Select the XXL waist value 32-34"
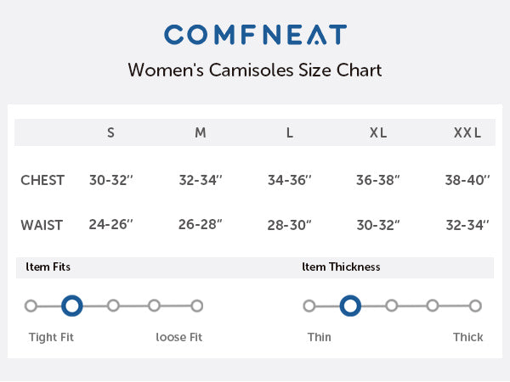510x382 pixels. click(x=467, y=225)
